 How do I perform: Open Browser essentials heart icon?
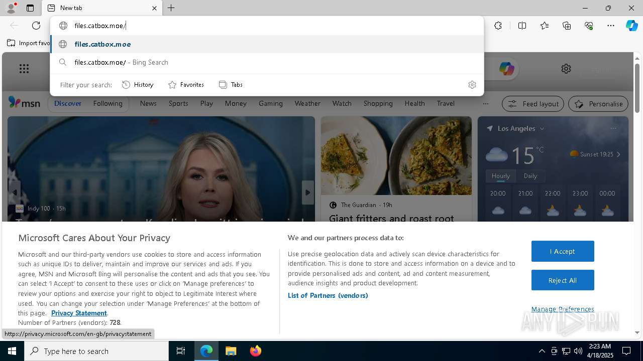[589, 26]
